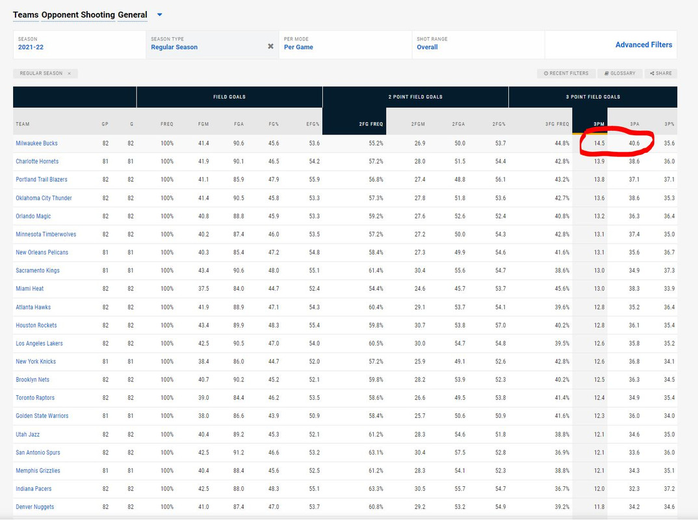Select Milwaukee Bucks 3PA value 40.6

click(x=634, y=144)
